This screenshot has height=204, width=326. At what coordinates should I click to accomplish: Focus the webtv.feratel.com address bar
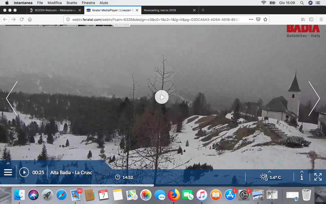(156, 19)
